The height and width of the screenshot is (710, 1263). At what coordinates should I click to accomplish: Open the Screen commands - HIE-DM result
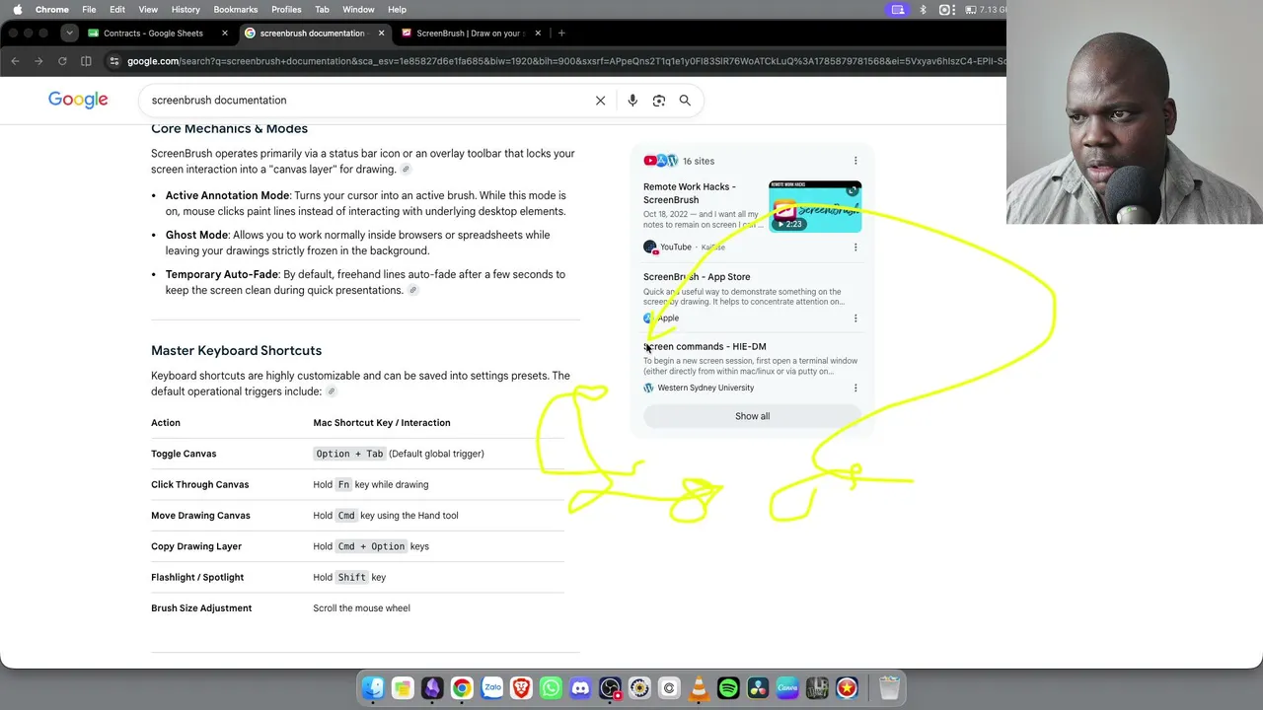[705, 347]
